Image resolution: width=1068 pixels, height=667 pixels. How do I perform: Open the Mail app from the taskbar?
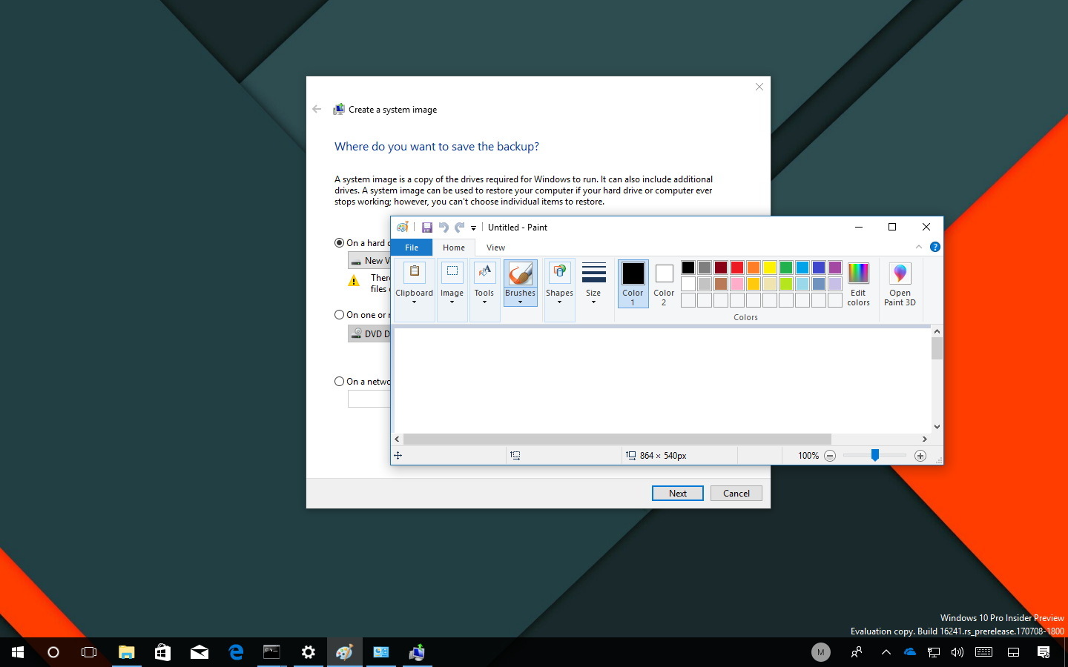tap(199, 652)
